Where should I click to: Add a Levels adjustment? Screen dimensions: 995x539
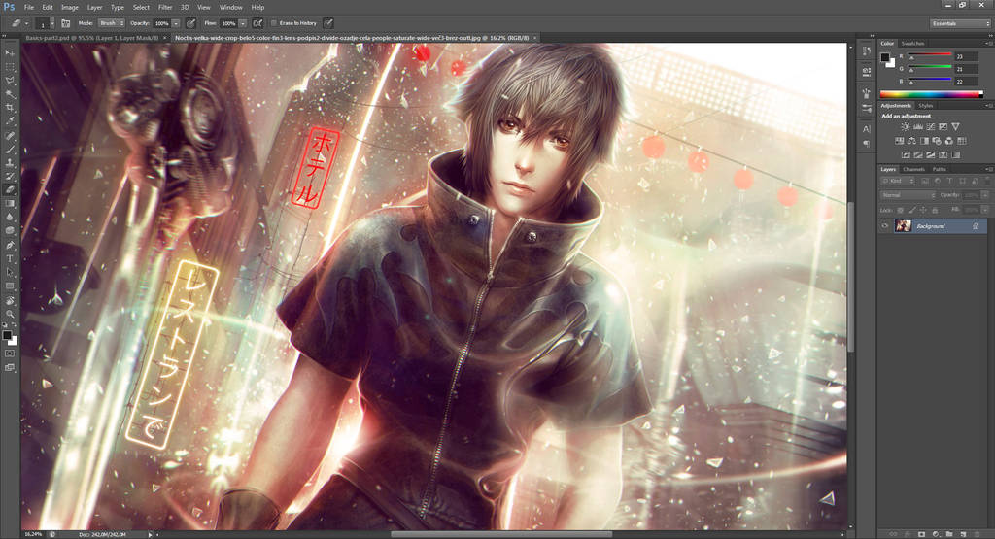tap(917, 127)
